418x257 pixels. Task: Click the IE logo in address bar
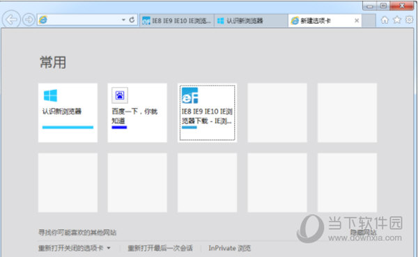[43, 20]
